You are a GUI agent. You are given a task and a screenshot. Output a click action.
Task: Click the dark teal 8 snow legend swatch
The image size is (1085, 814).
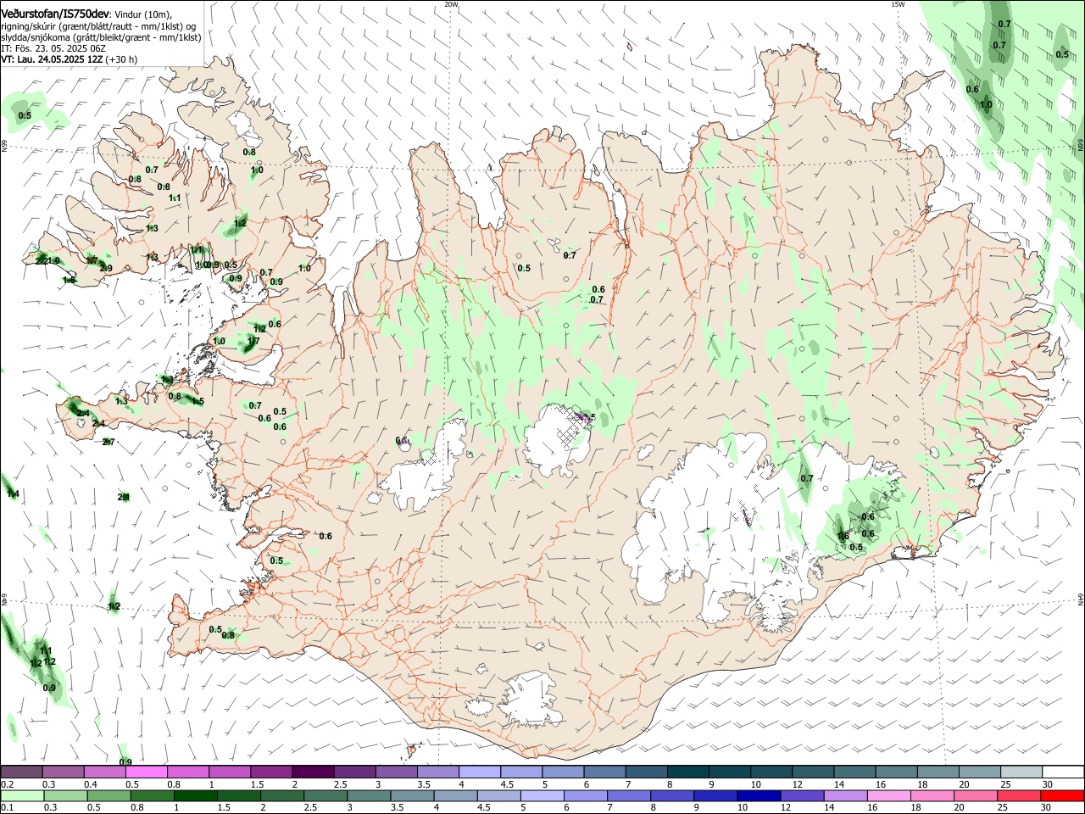click(x=687, y=772)
